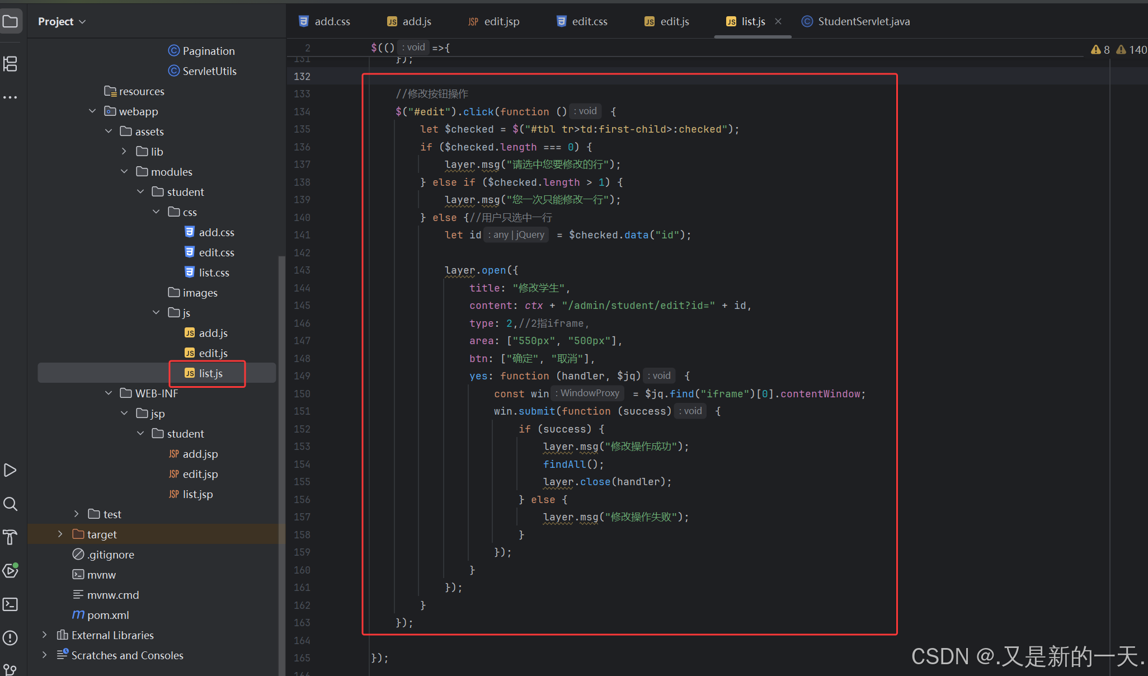The width and height of the screenshot is (1148, 676).
Task: Click the WindowProxy type hint on line 150
Action: 587,393
